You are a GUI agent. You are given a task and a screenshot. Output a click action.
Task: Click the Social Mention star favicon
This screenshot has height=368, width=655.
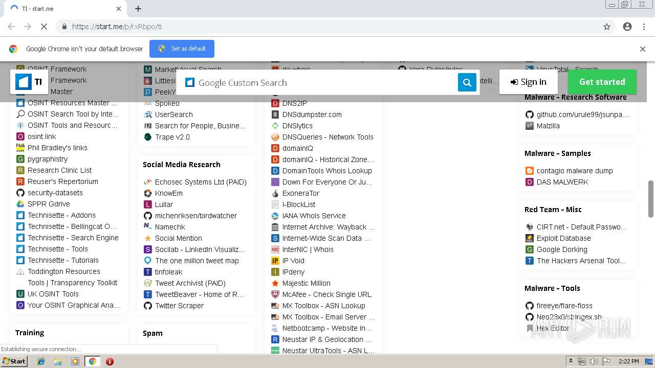(x=148, y=238)
